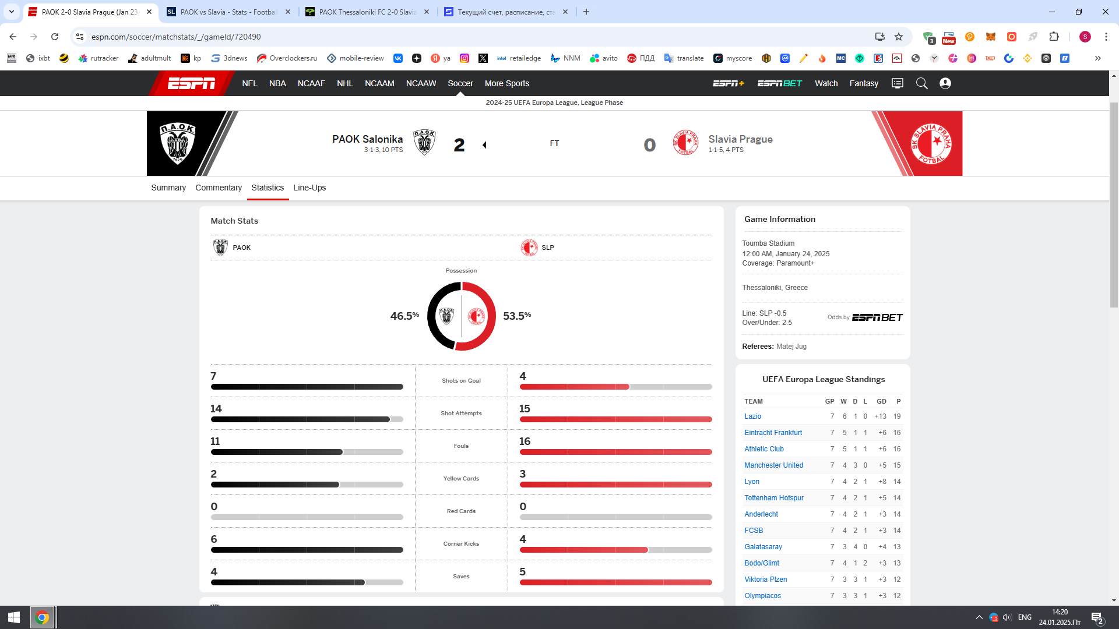This screenshot has height=629, width=1119.
Task: Click the SLP Corner Kicks red bar
Action: coord(583,550)
